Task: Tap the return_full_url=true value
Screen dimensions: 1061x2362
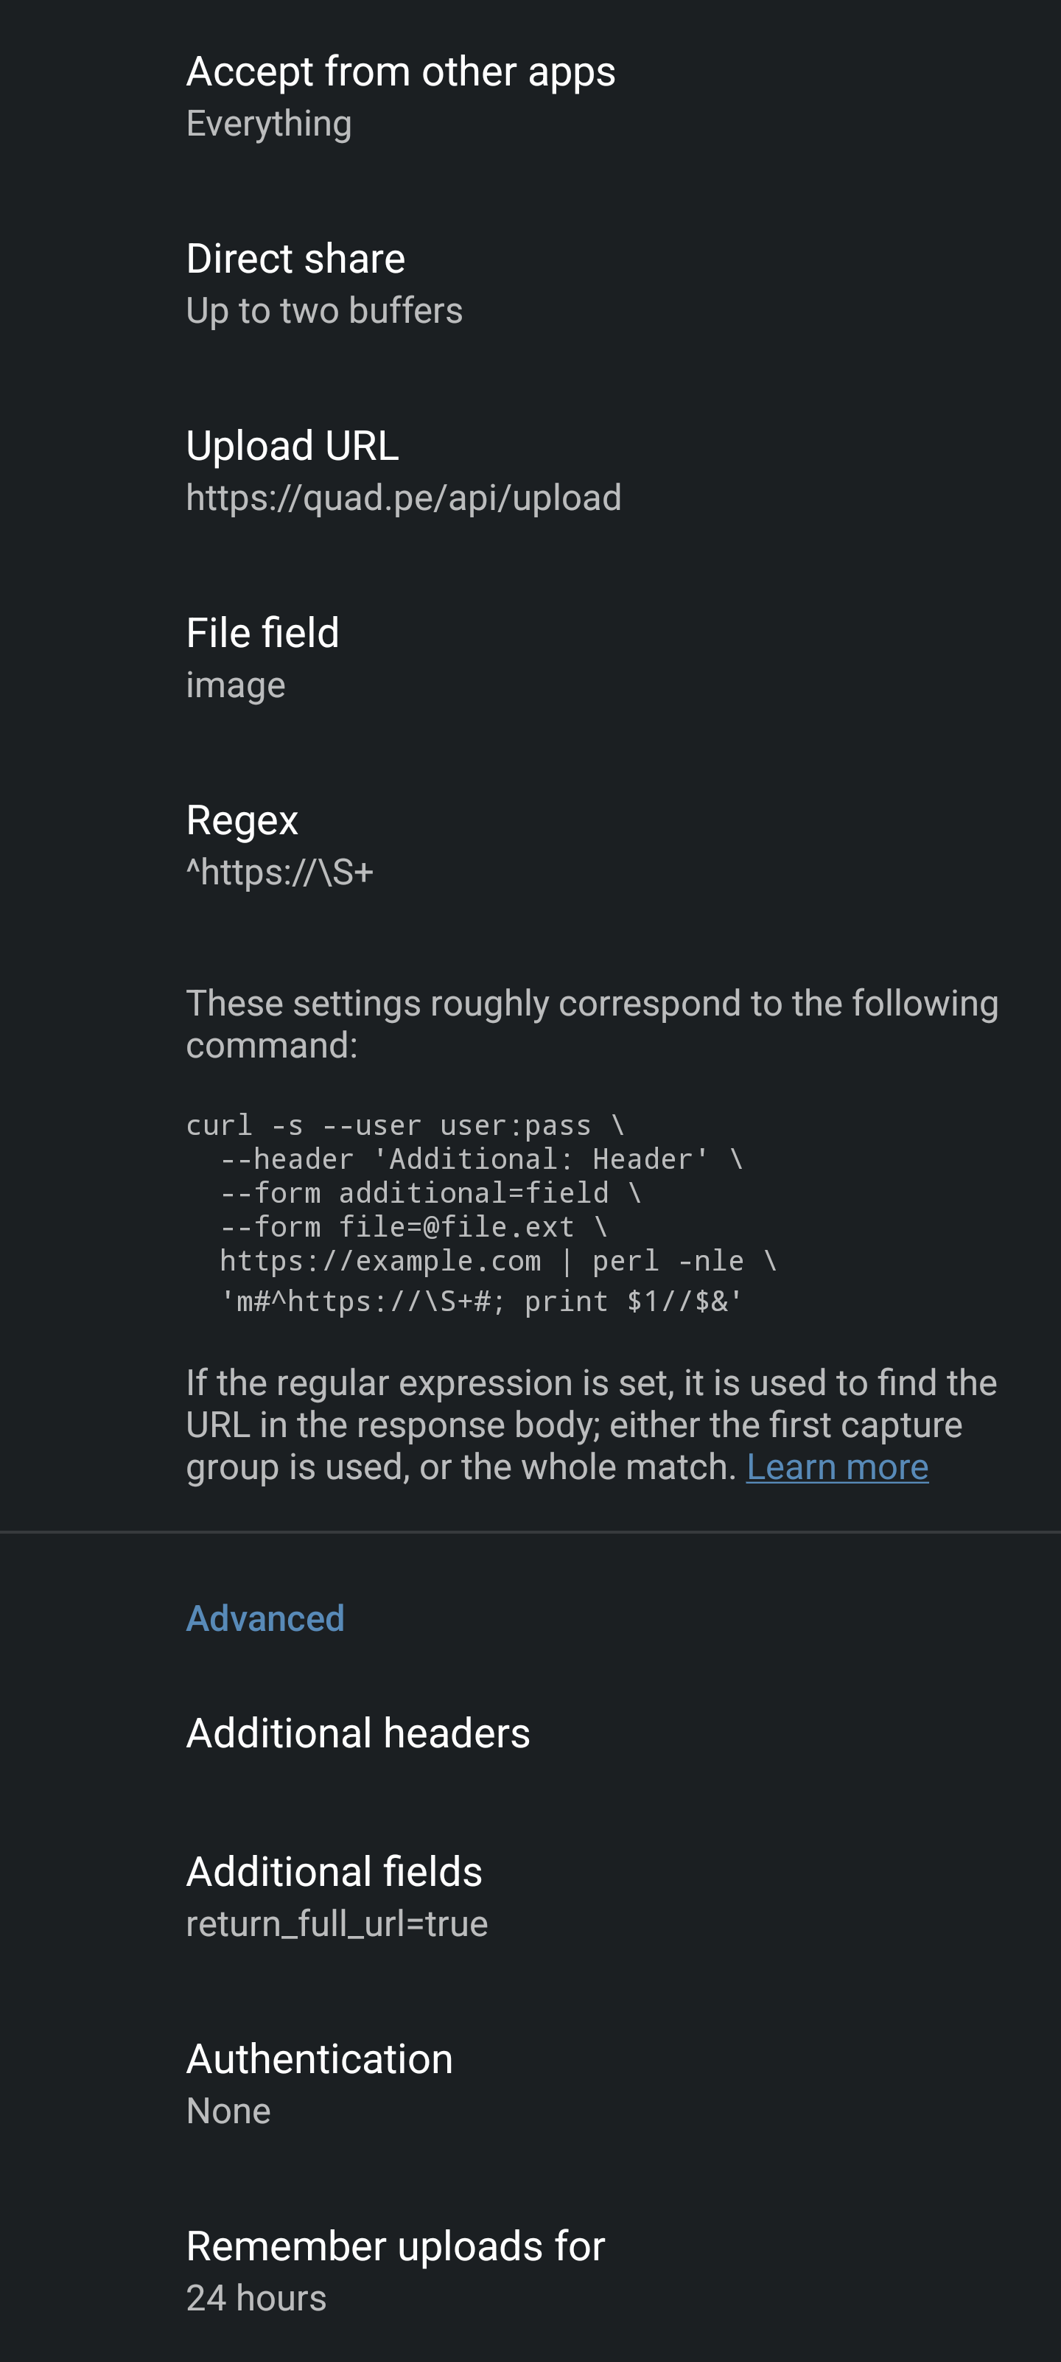Action: point(337,1924)
